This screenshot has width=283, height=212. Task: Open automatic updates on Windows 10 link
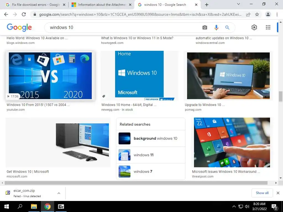pyautogui.click(x=224, y=38)
